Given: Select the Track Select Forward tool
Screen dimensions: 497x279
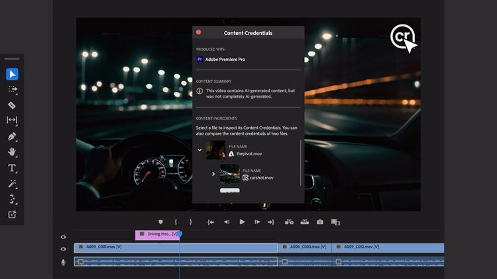Looking at the screenshot, I should [12, 89].
